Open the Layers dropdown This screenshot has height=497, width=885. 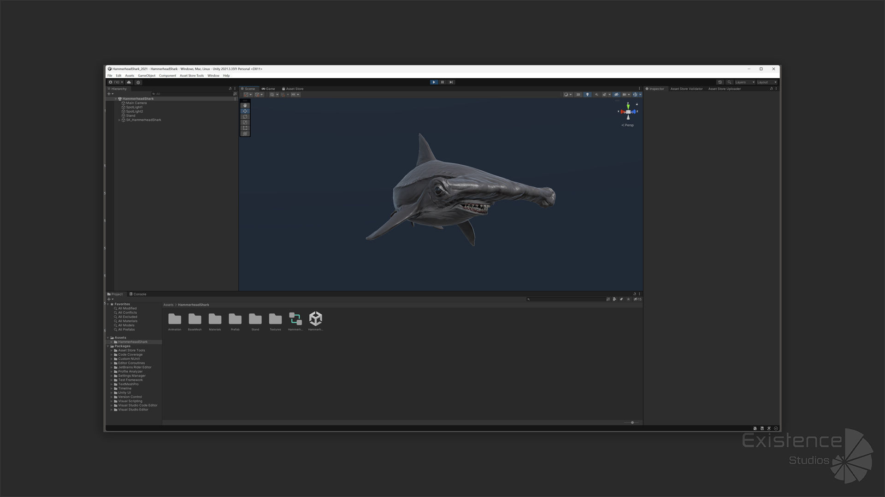[x=744, y=82]
